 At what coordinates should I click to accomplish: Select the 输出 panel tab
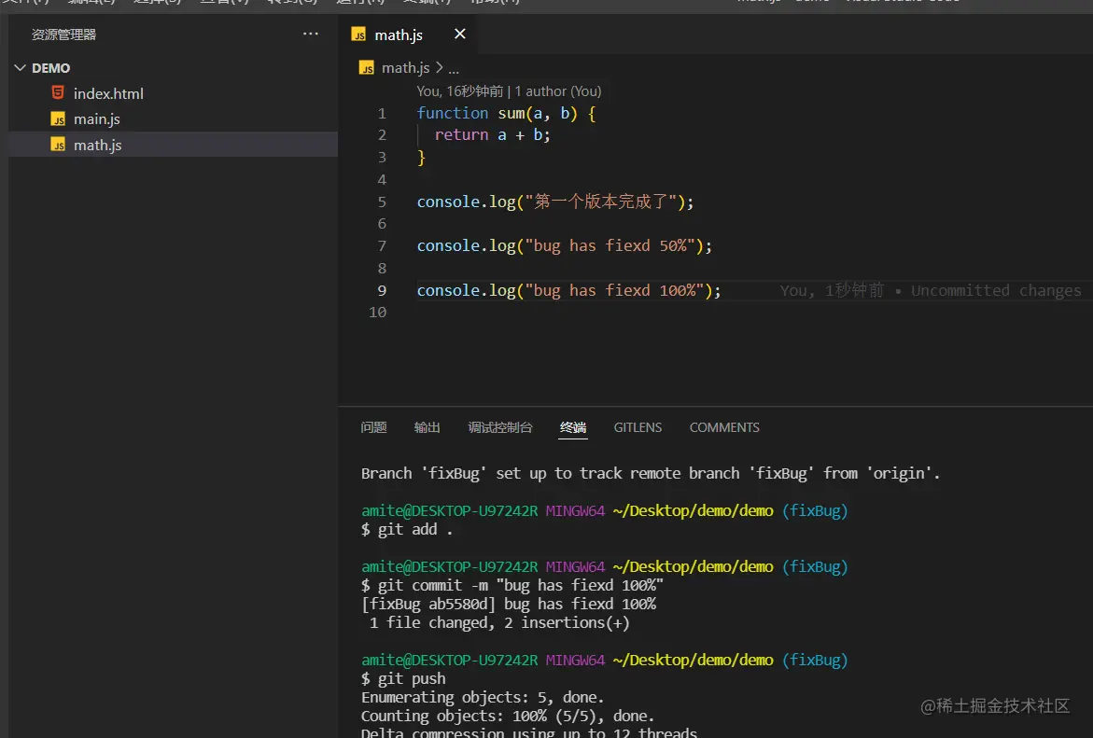click(427, 427)
